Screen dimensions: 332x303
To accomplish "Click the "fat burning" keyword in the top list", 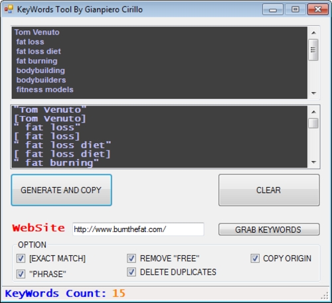I will click(37, 61).
